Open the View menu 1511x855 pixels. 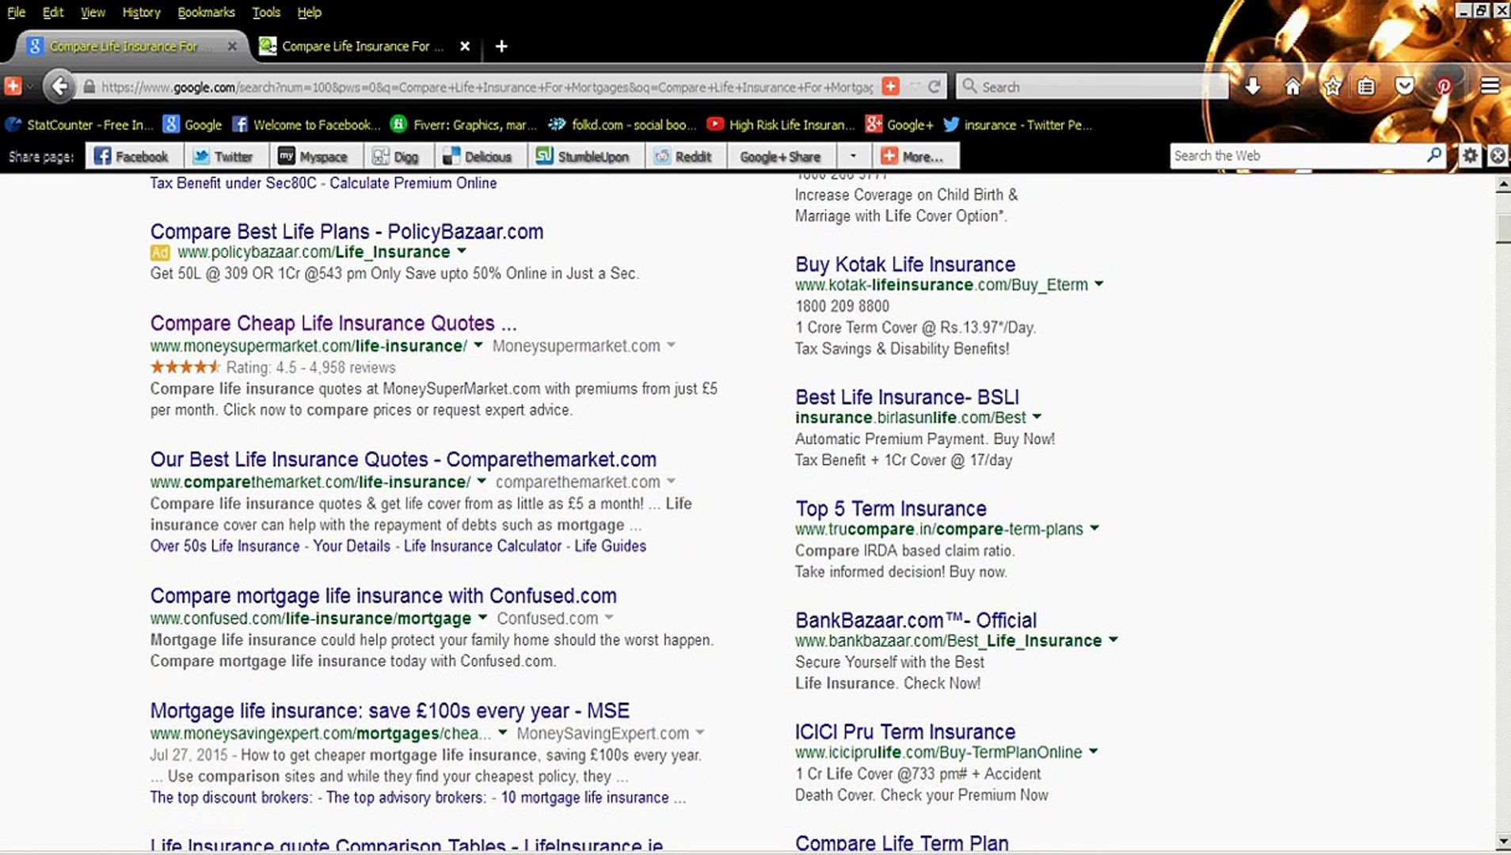coord(93,12)
